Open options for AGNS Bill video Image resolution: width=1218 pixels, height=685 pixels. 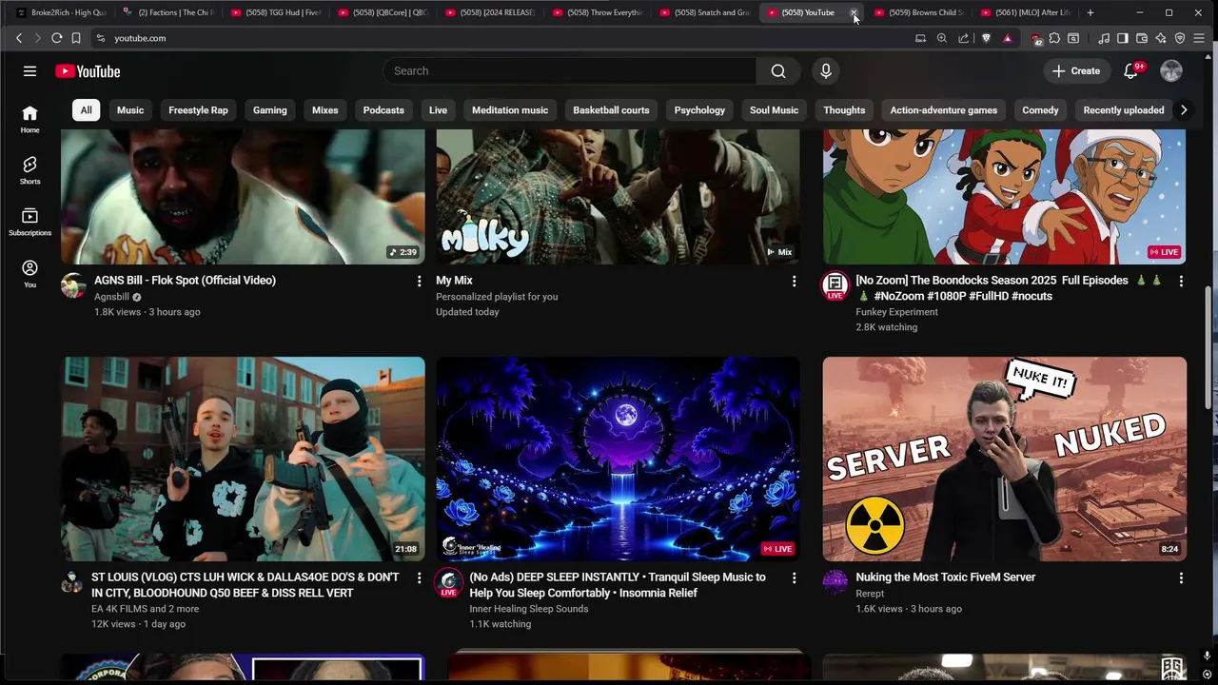point(419,281)
